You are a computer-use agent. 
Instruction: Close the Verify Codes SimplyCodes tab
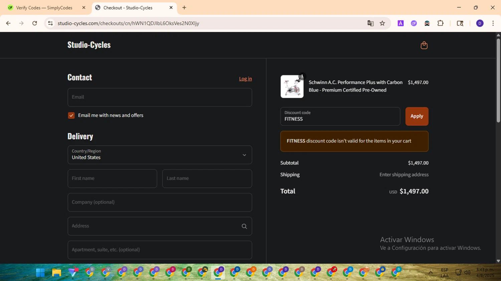pyautogui.click(x=84, y=8)
